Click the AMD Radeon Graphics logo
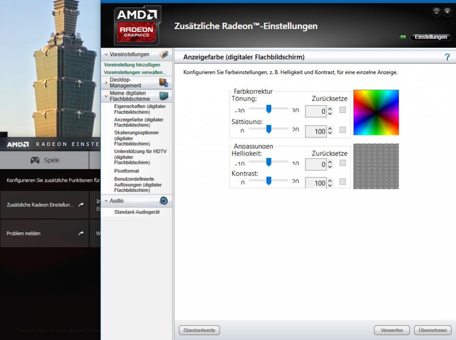 137,25
